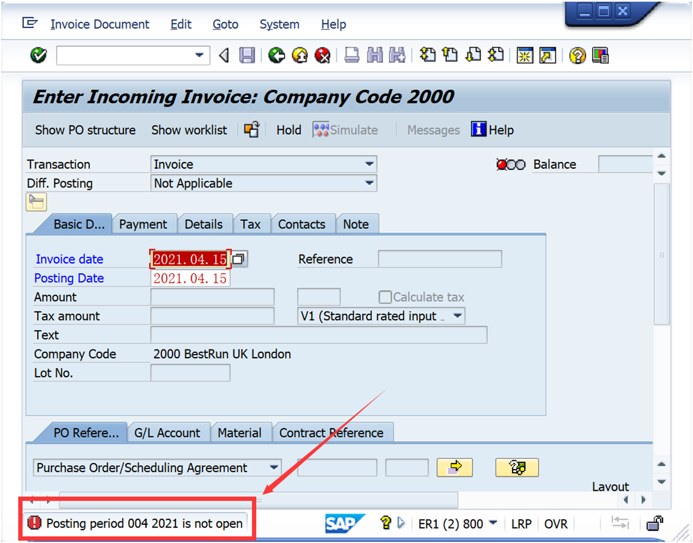Click the Other Invoice Document icon
This screenshot has width=693, height=543.
click(251, 130)
